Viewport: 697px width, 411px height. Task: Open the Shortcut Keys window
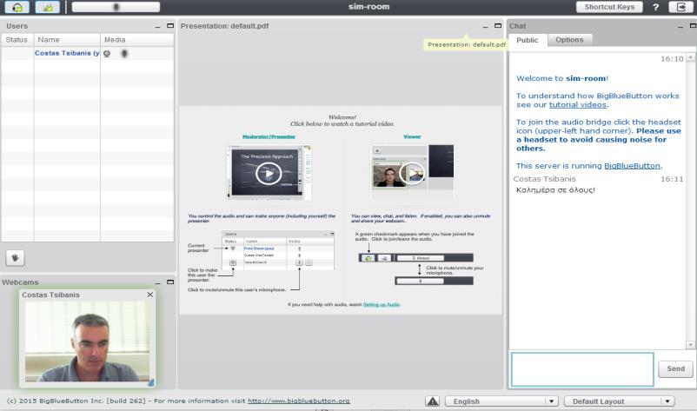[609, 7]
